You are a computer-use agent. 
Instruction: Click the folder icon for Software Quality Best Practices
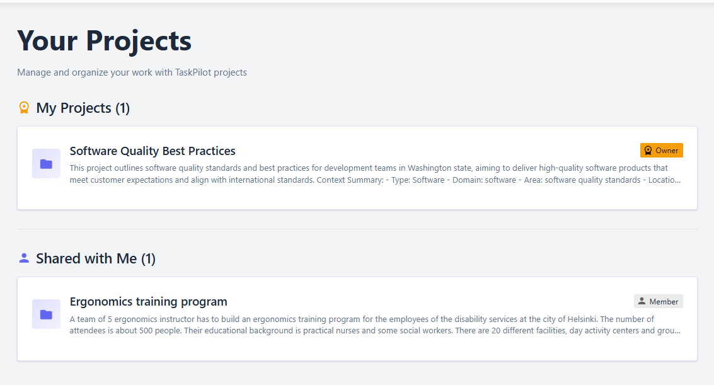pos(46,164)
